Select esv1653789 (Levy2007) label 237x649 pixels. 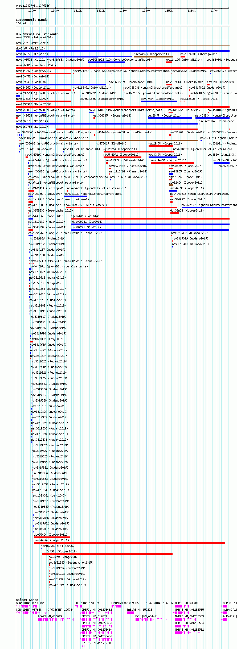click(x=46, y=283)
